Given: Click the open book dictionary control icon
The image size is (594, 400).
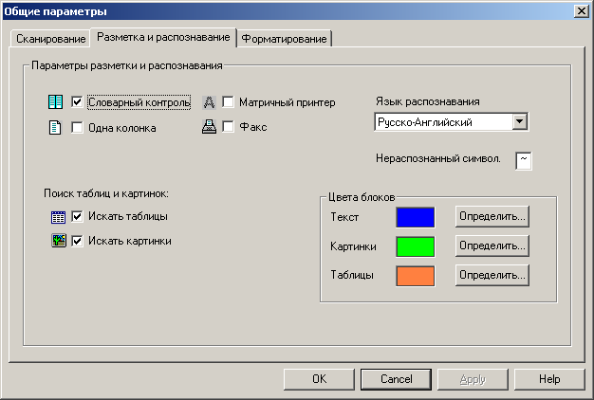Looking at the screenshot, I should (x=55, y=102).
